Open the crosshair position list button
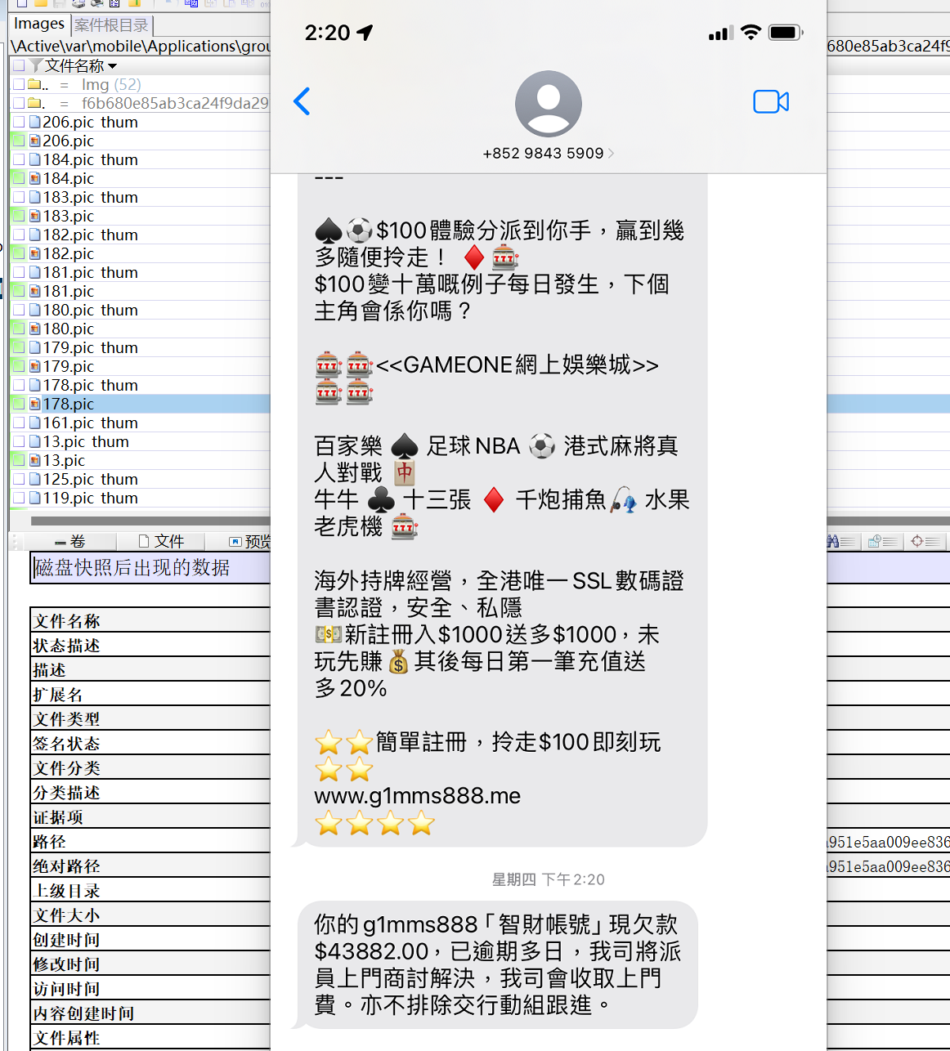Viewport: 950px width, 1051px height. click(x=925, y=541)
